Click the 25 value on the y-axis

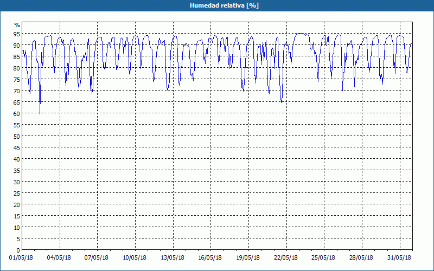click(17, 193)
